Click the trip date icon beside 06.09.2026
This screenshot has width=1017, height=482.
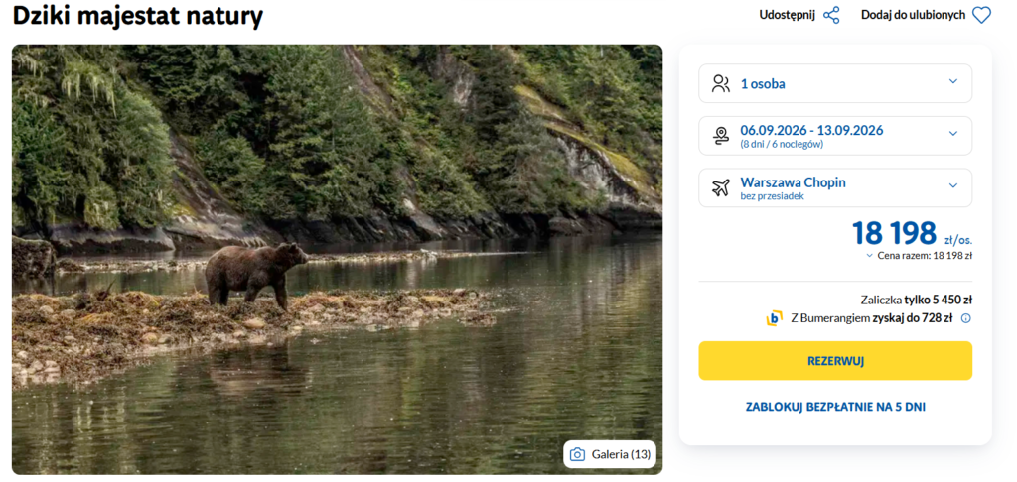point(721,135)
